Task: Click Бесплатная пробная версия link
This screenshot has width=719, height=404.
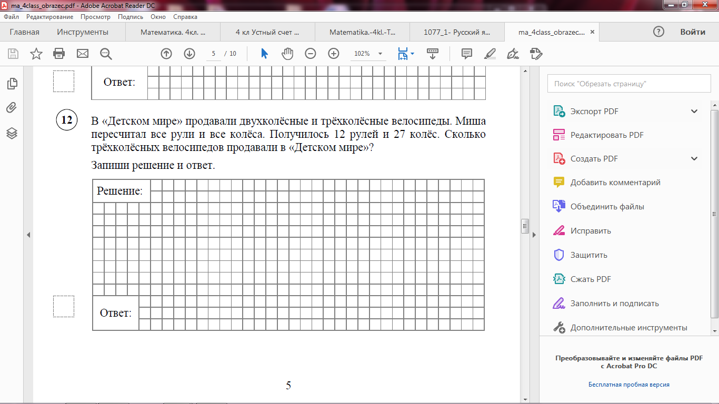Action: tap(629, 385)
